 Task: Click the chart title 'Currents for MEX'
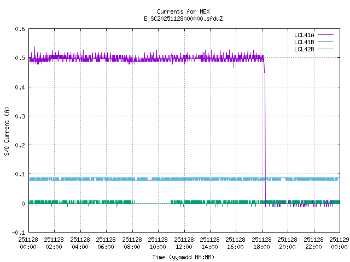point(183,11)
